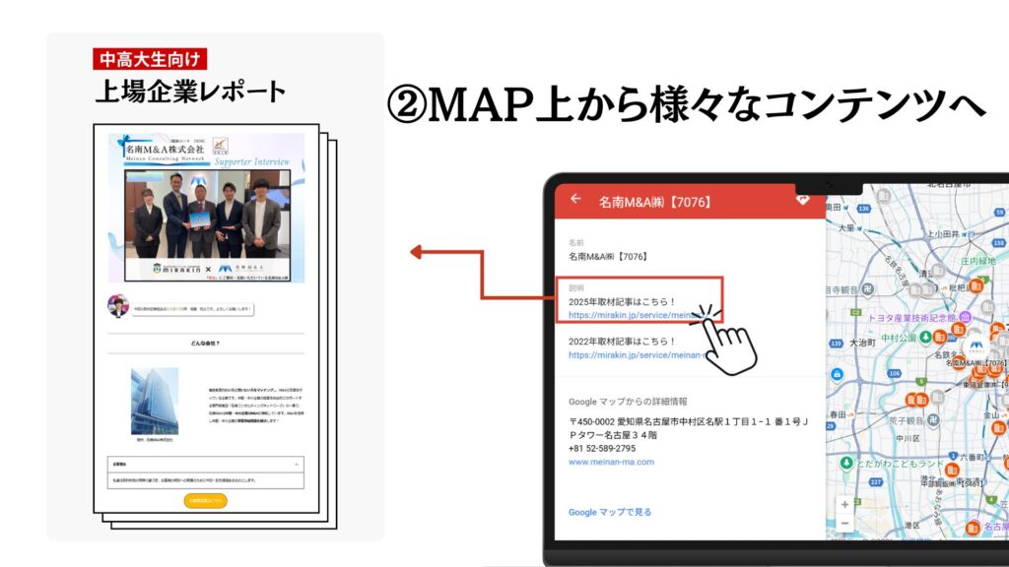Screen dimensions: 1009x567
Task: Click the office building photo in report
Action: 155,401
